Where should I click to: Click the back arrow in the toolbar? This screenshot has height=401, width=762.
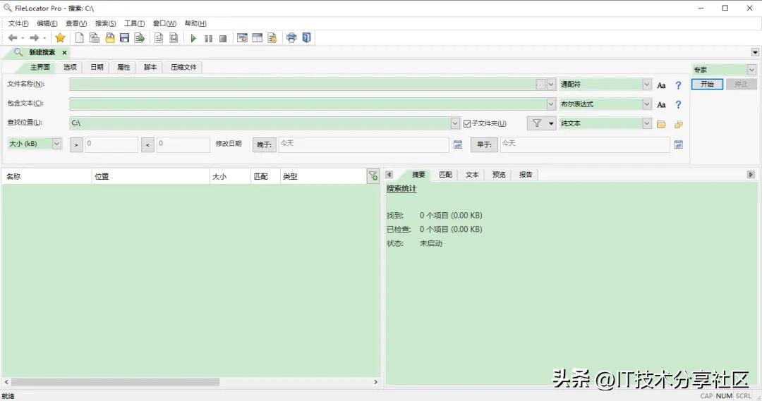click(x=13, y=38)
